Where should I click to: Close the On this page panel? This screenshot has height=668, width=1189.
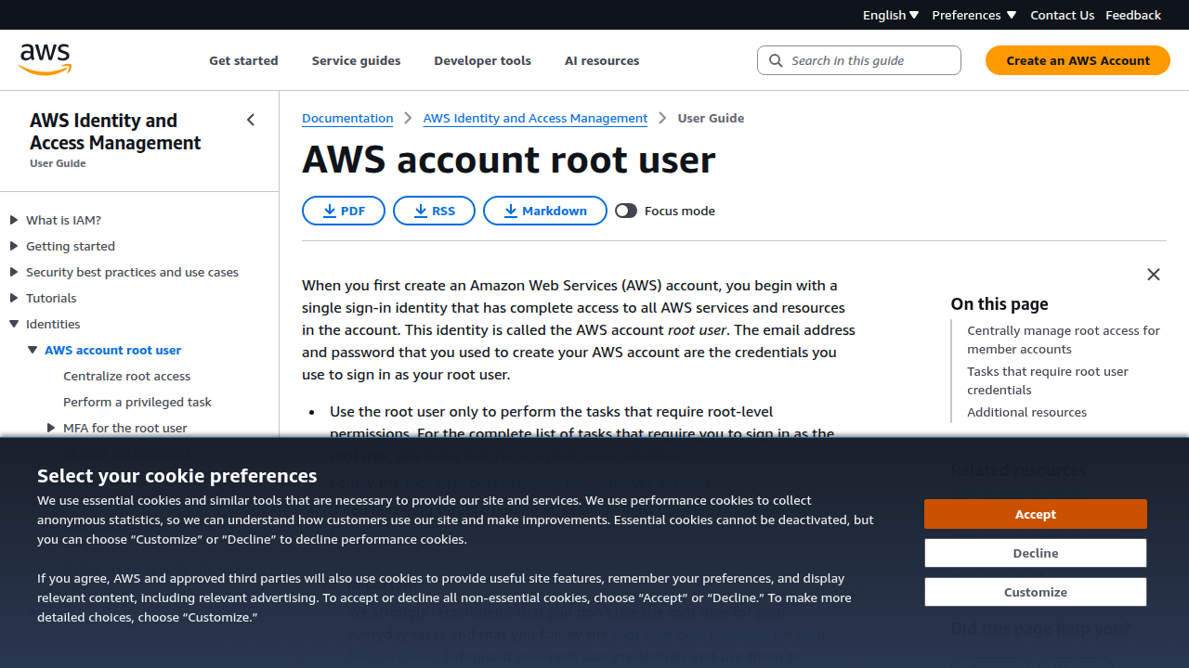click(x=1154, y=275)
